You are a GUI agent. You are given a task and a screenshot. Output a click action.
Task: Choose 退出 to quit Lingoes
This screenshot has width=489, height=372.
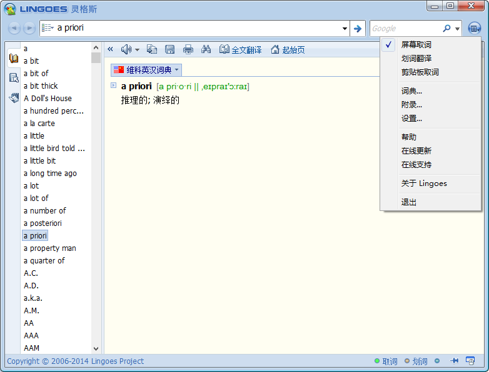coord(430,202)
